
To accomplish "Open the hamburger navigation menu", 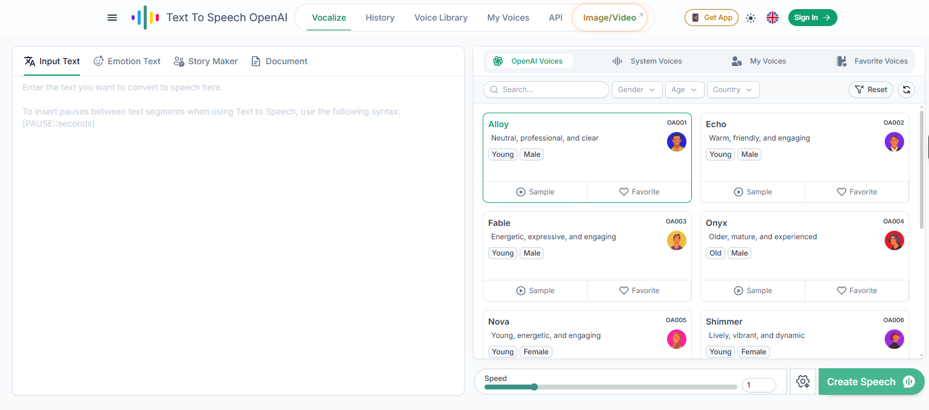I will tap(112, 18).
